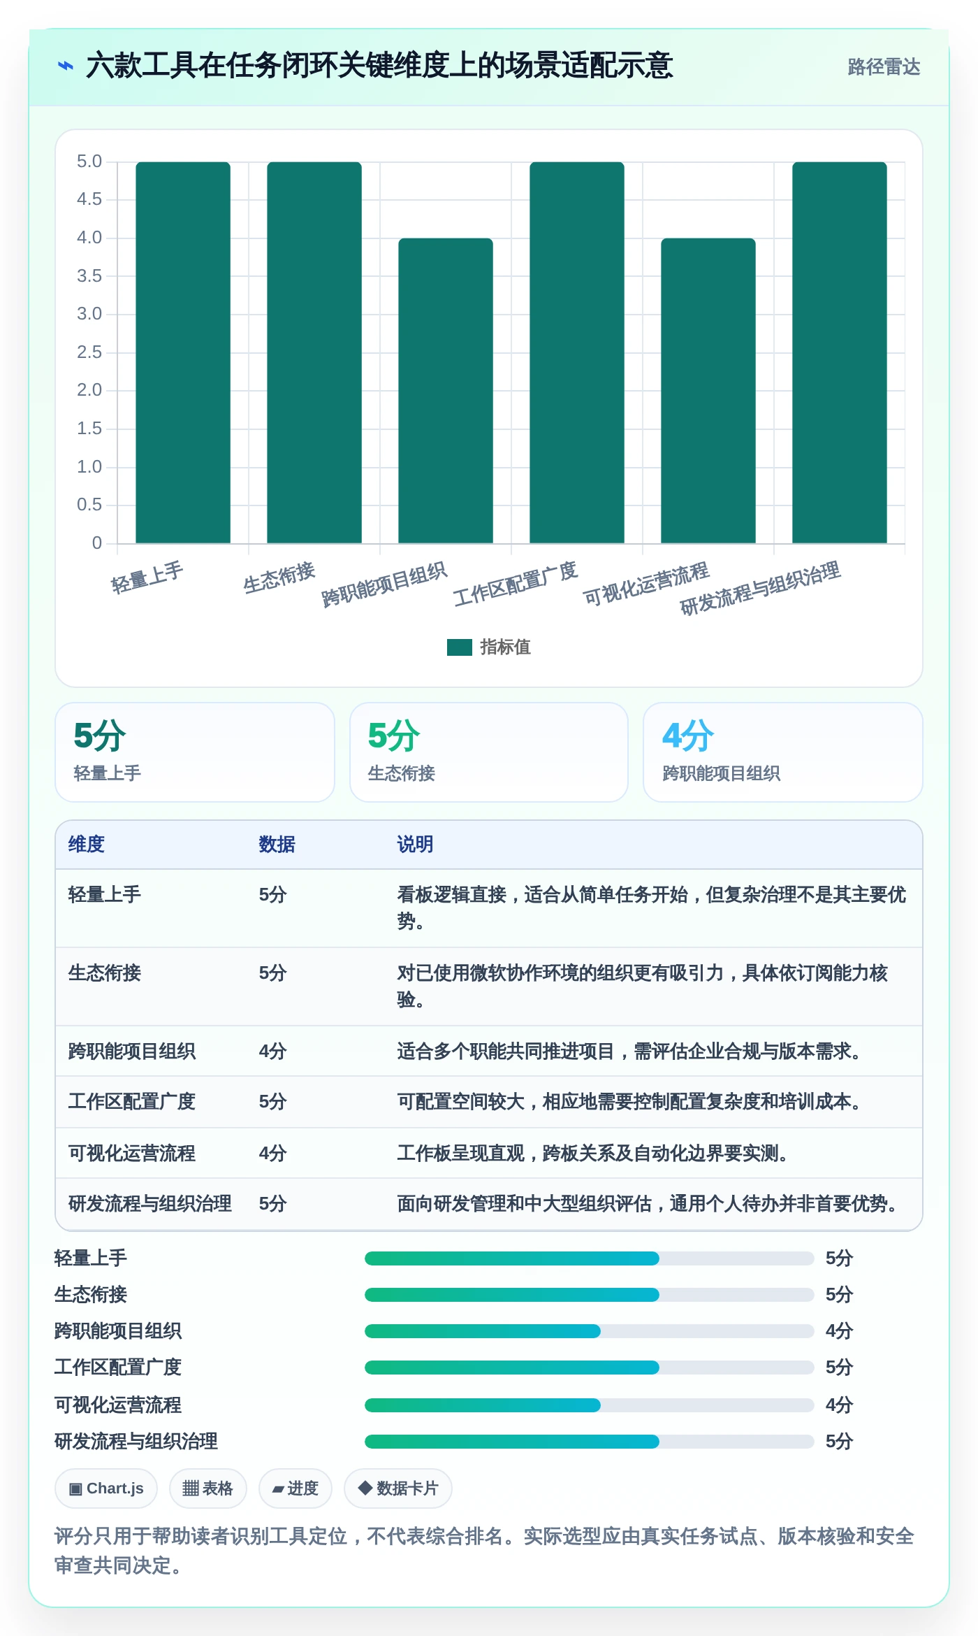
Task: Click the 轻量上手 progress bar
Action: tap(589, 1258)
